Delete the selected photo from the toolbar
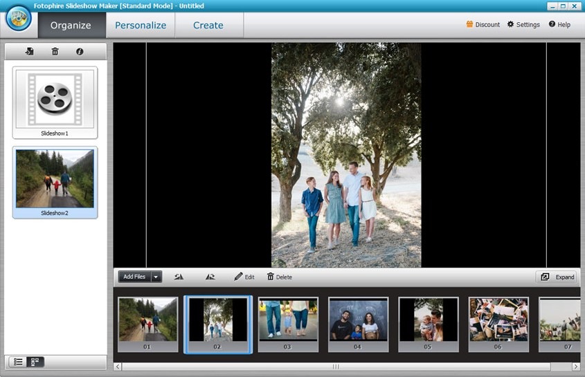This screenshot has width=585, height=377. 280,277
